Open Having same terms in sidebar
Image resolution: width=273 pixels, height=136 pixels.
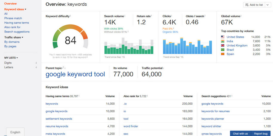click(x=16, y=23)
